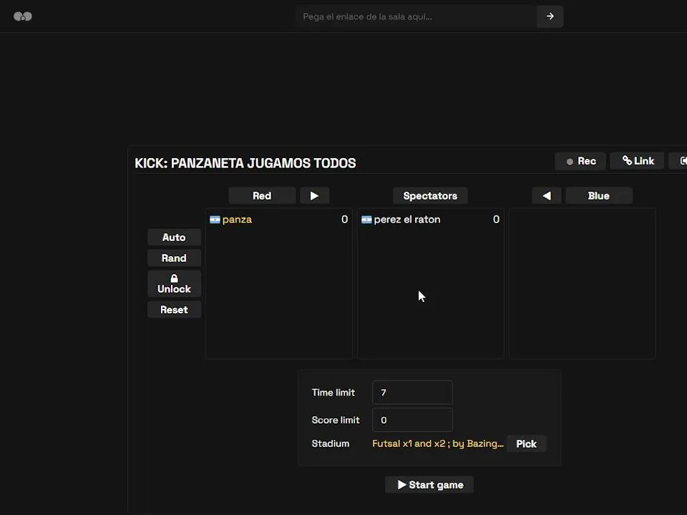This screenshot has width=687, height=515.
Task: Start recording with the Rec button
Action: click(x=580, y=161)
